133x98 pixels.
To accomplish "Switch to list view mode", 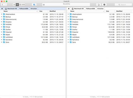I will (x=17, y=5).
